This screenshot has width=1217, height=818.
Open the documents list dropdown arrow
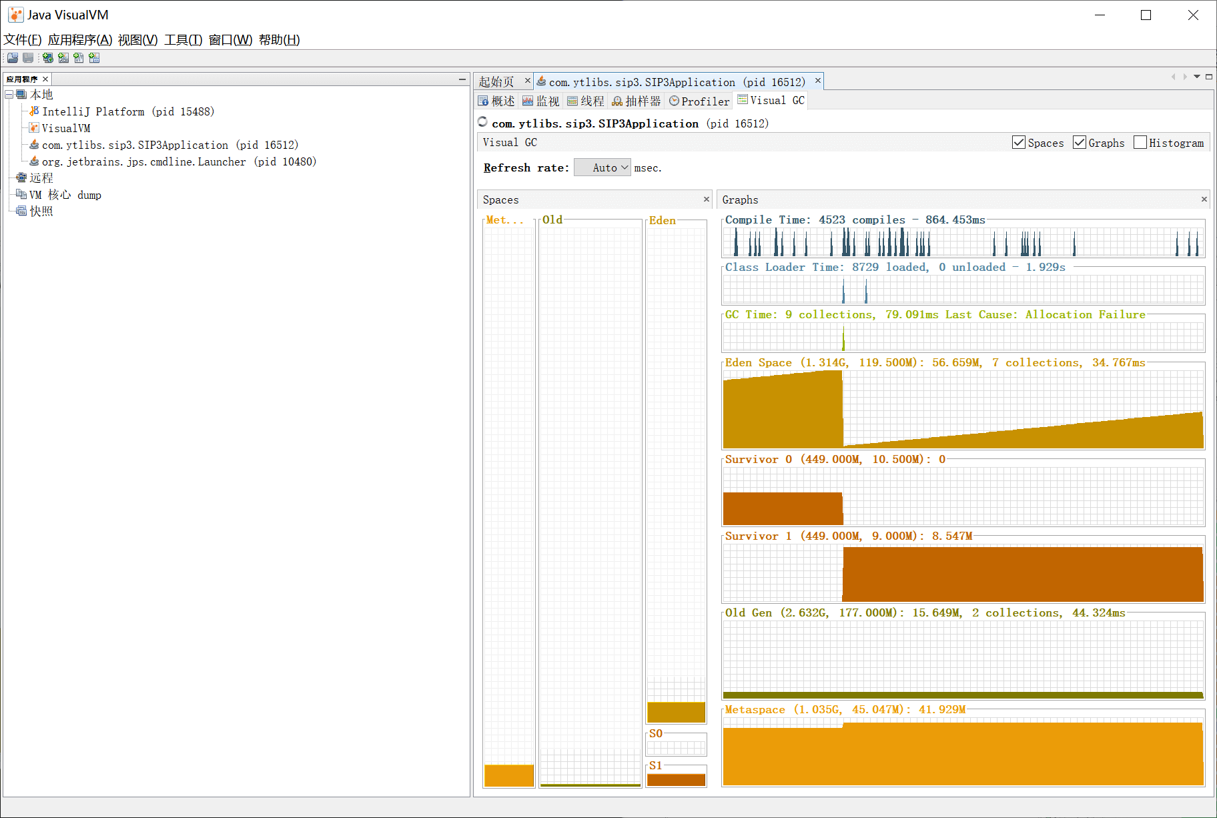1197,77
